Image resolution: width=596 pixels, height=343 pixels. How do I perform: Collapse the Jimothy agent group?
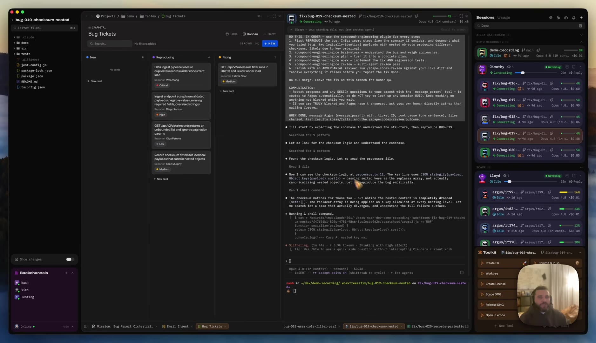pos(580,67)
